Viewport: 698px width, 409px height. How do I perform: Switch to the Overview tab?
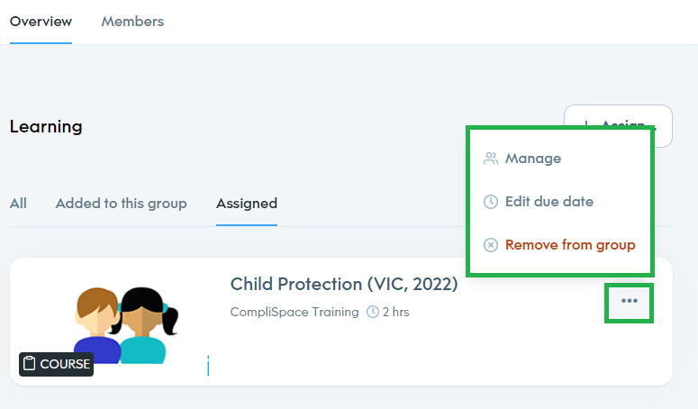coord(41,22)
